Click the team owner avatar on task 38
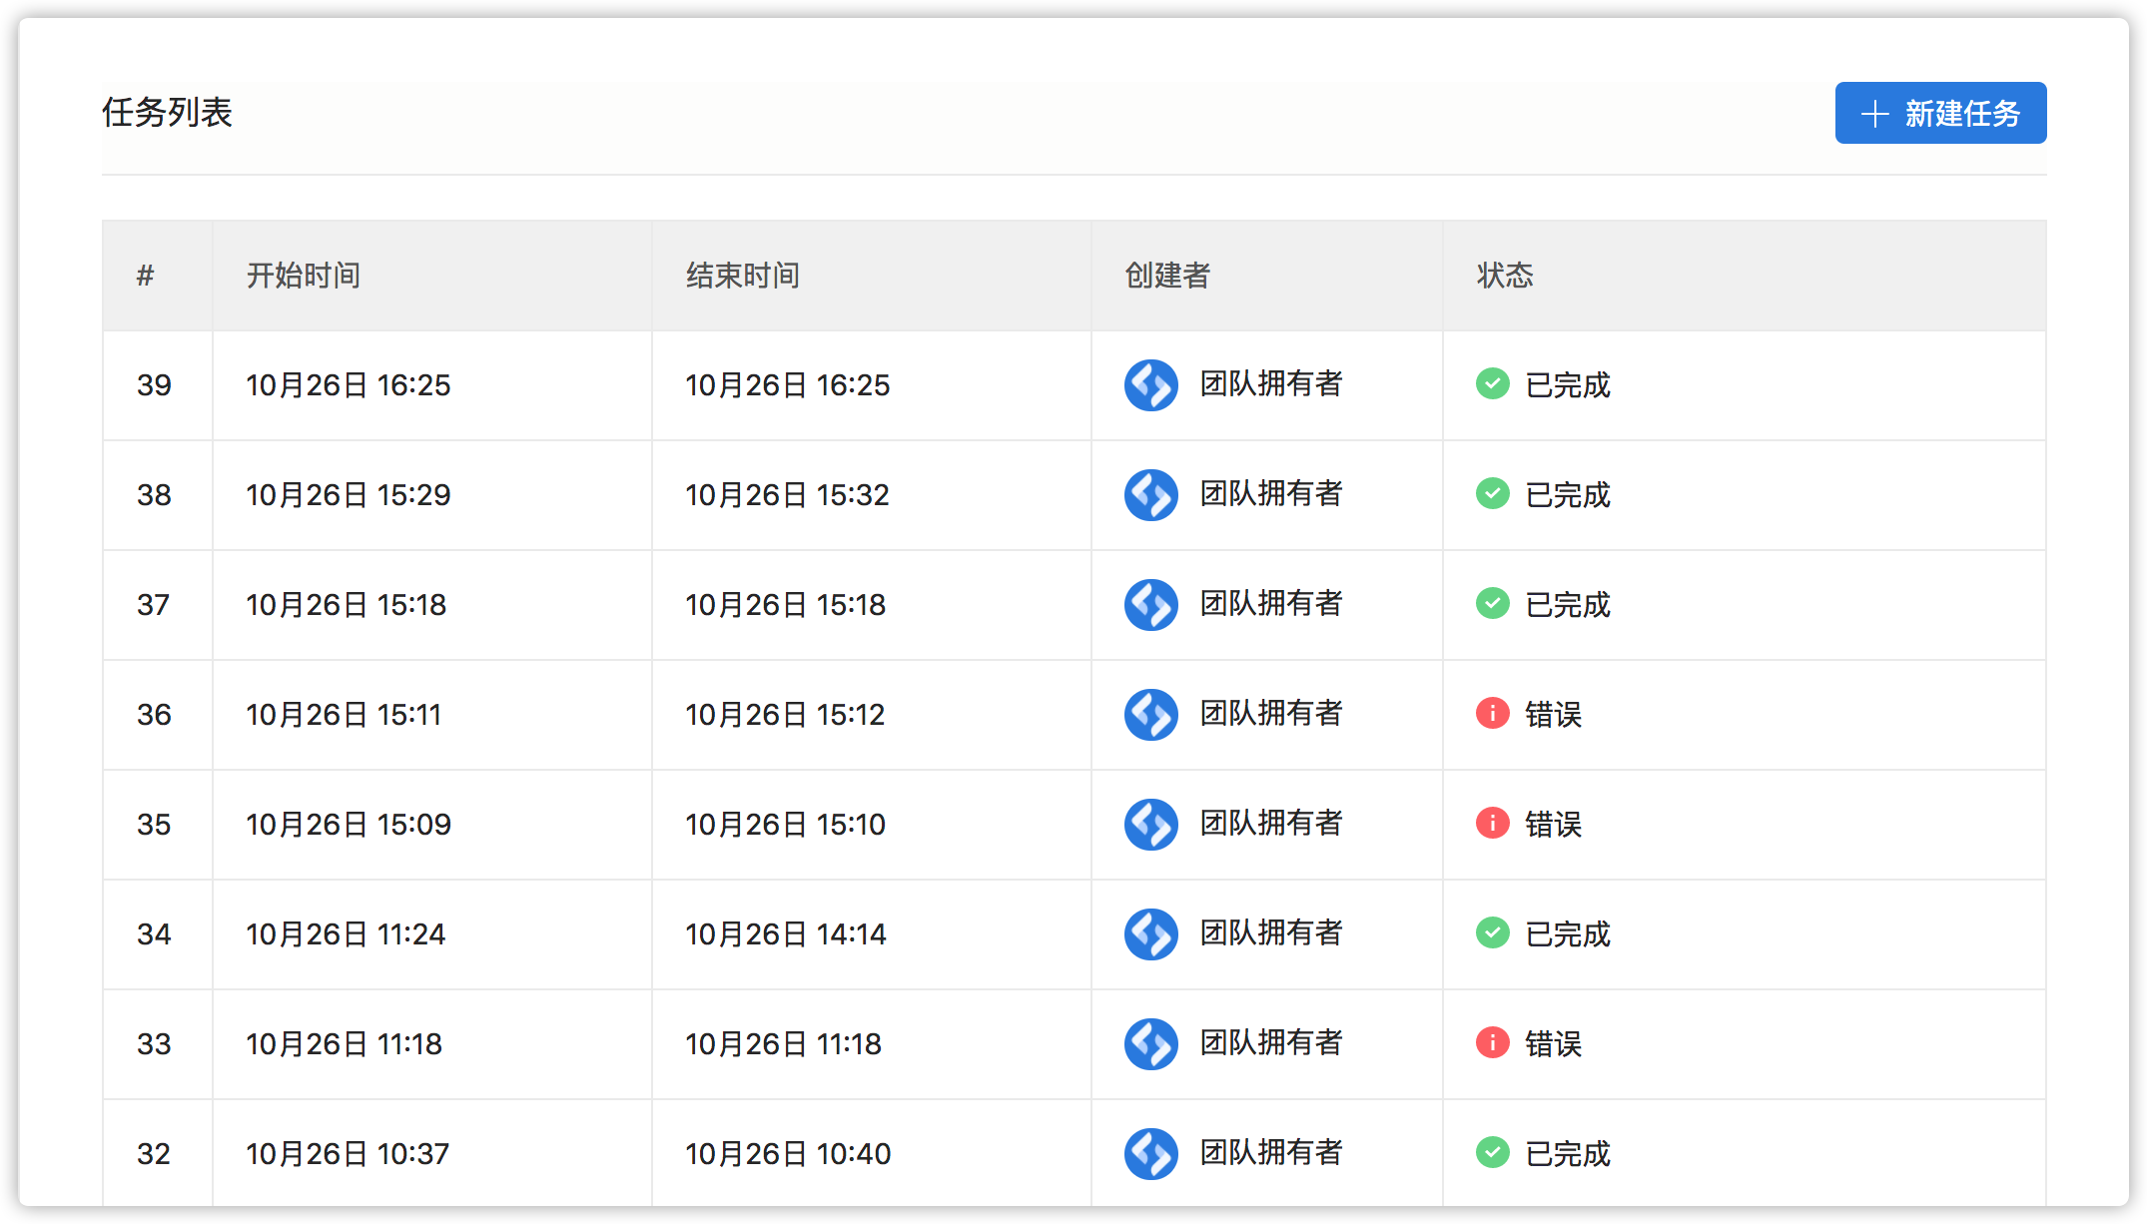 (1149, 495)
